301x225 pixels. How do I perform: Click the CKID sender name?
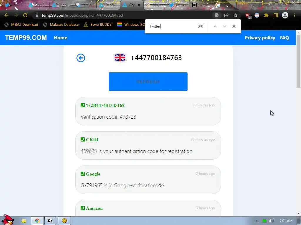[92, 139]
